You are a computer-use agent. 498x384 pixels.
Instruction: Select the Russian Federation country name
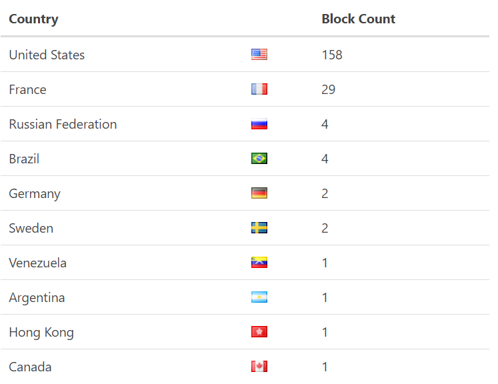pyautogui.click(x=63, y=124)
